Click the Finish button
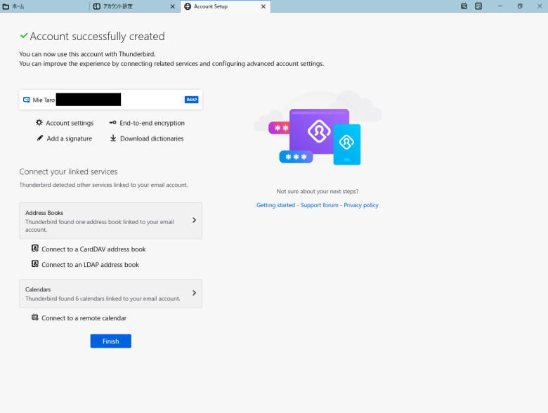This screenshot has height=413, width=548. [111, 341]
